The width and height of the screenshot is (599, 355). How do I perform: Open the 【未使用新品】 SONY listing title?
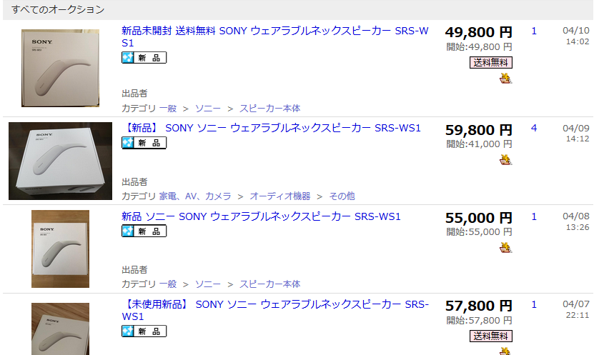(275, 310)
